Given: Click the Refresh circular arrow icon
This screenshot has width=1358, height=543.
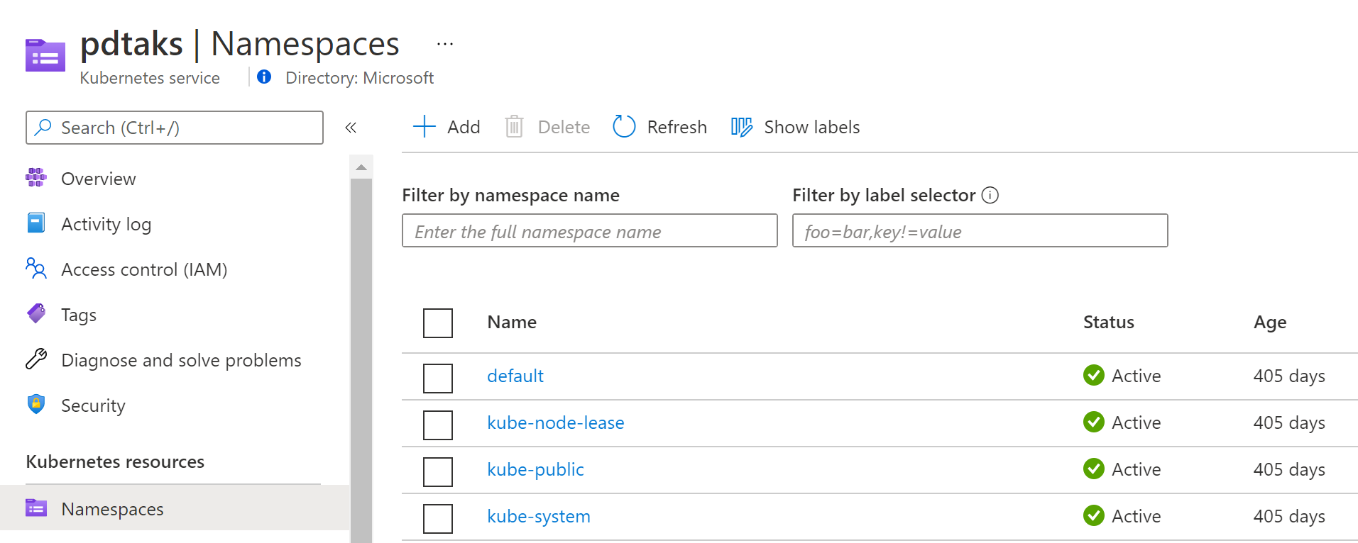Looking at the screenshot, I should [x=624, y=127].
